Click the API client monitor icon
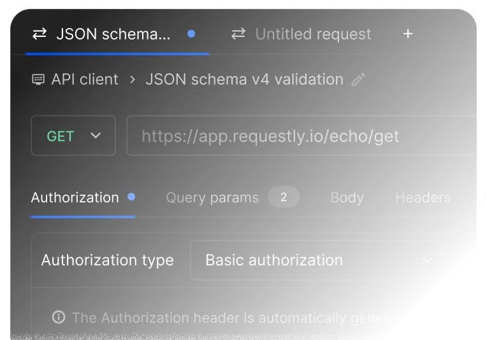The image size is (487, 340). coord(38,80)
